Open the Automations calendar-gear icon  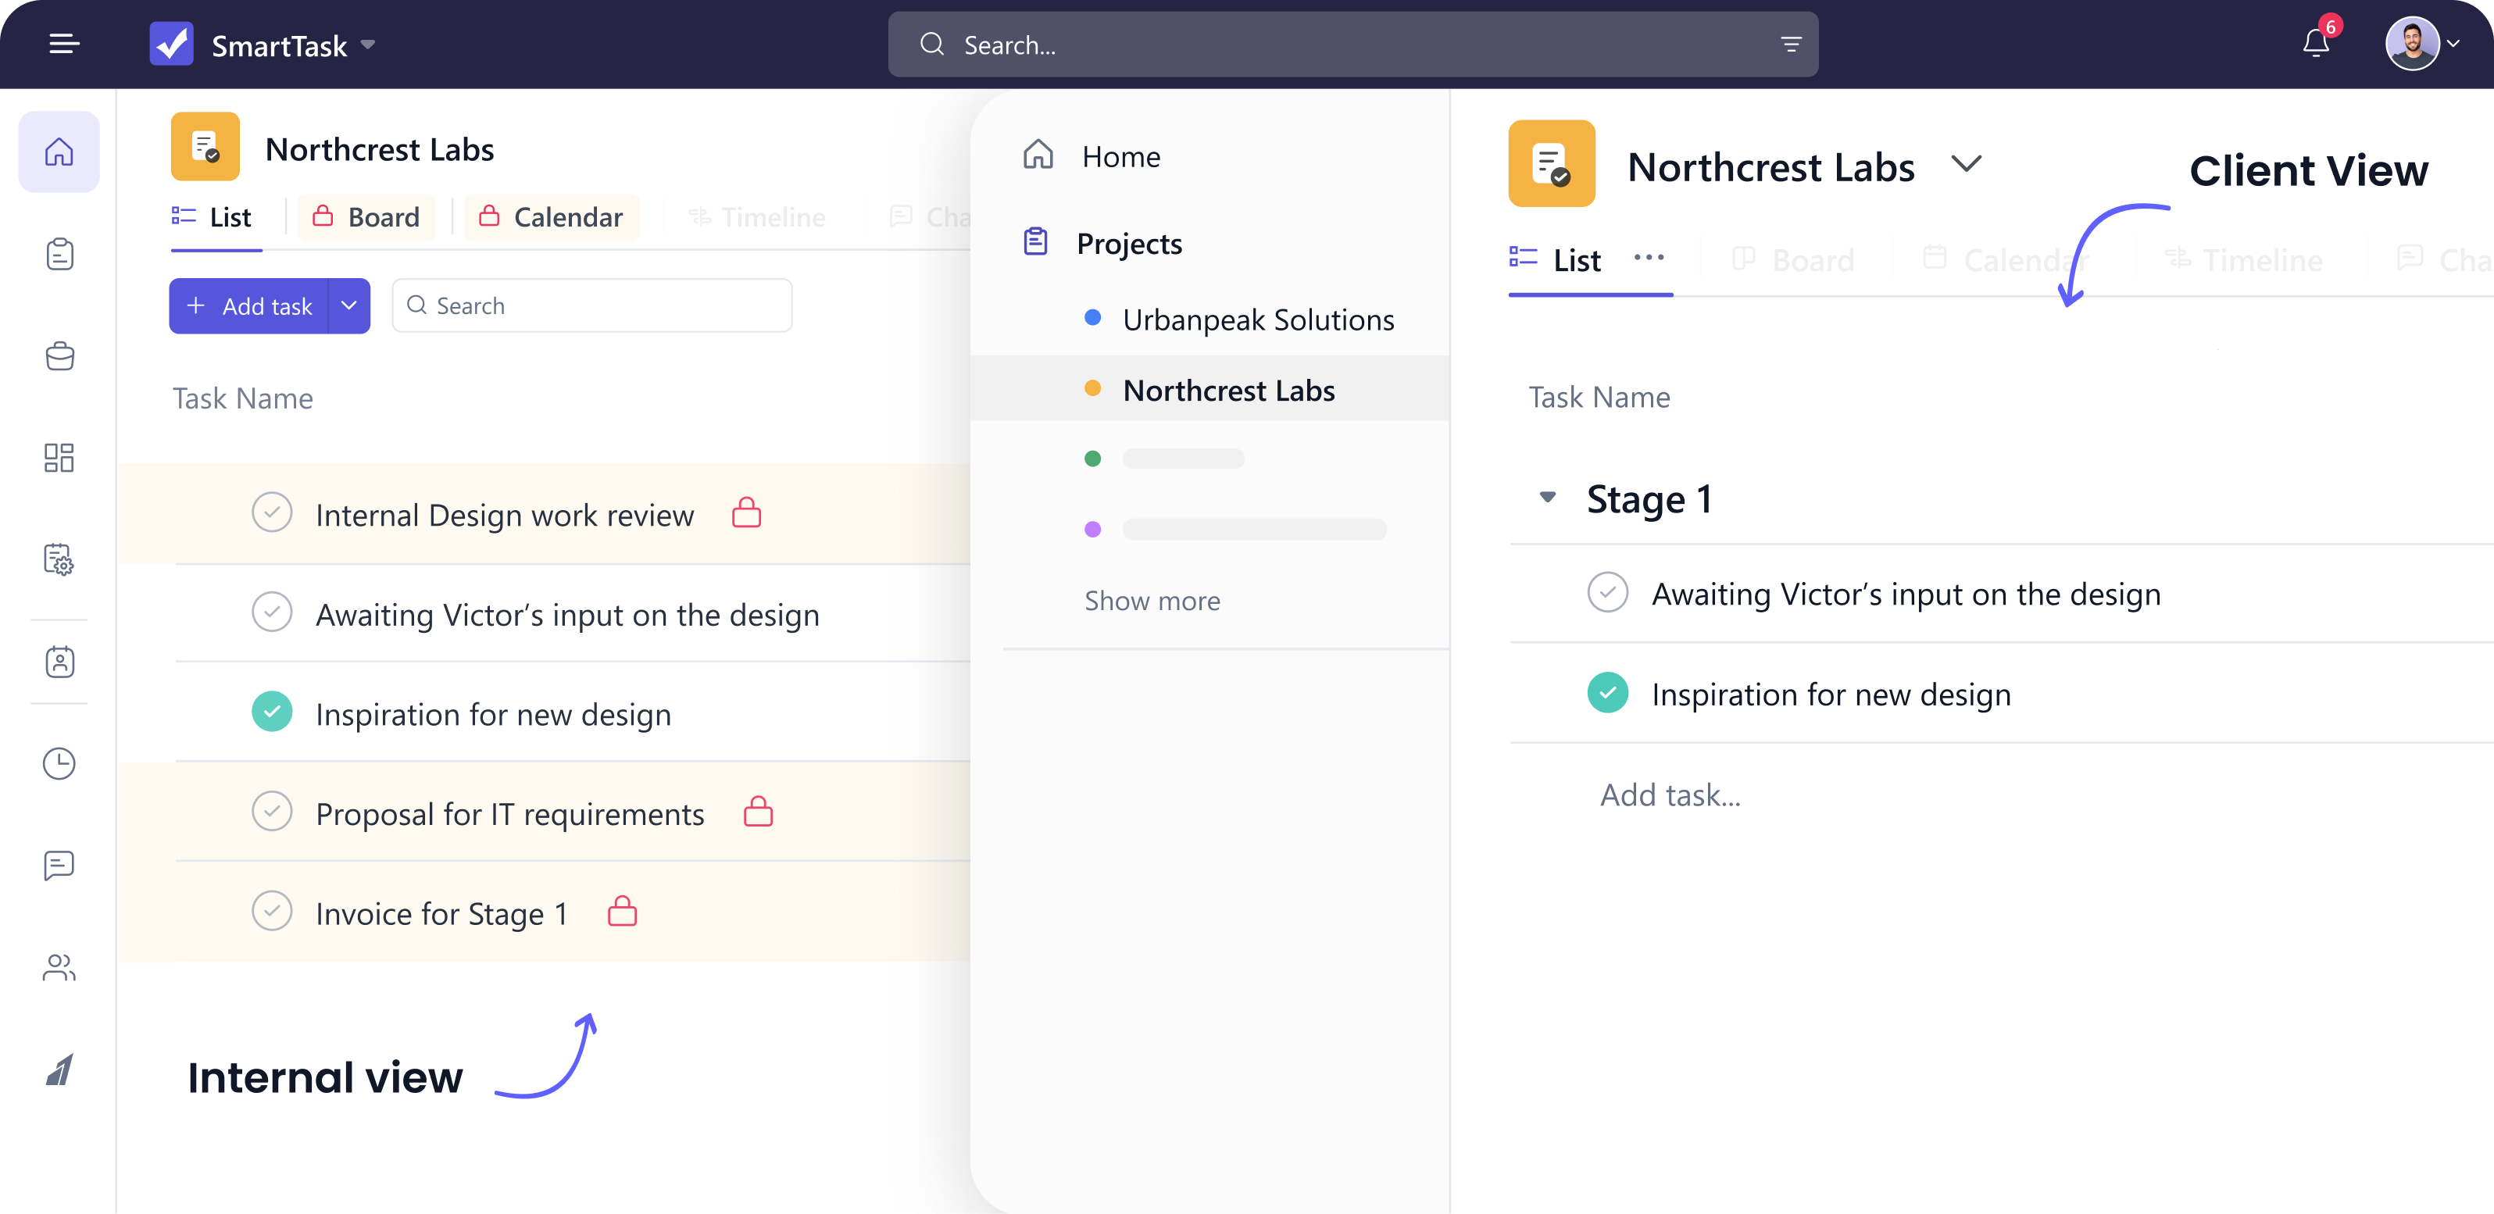pyautogui.click(x=59, y=559)
